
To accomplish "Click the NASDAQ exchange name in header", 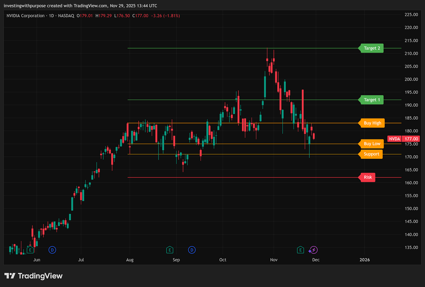I will tap(66, 16).
